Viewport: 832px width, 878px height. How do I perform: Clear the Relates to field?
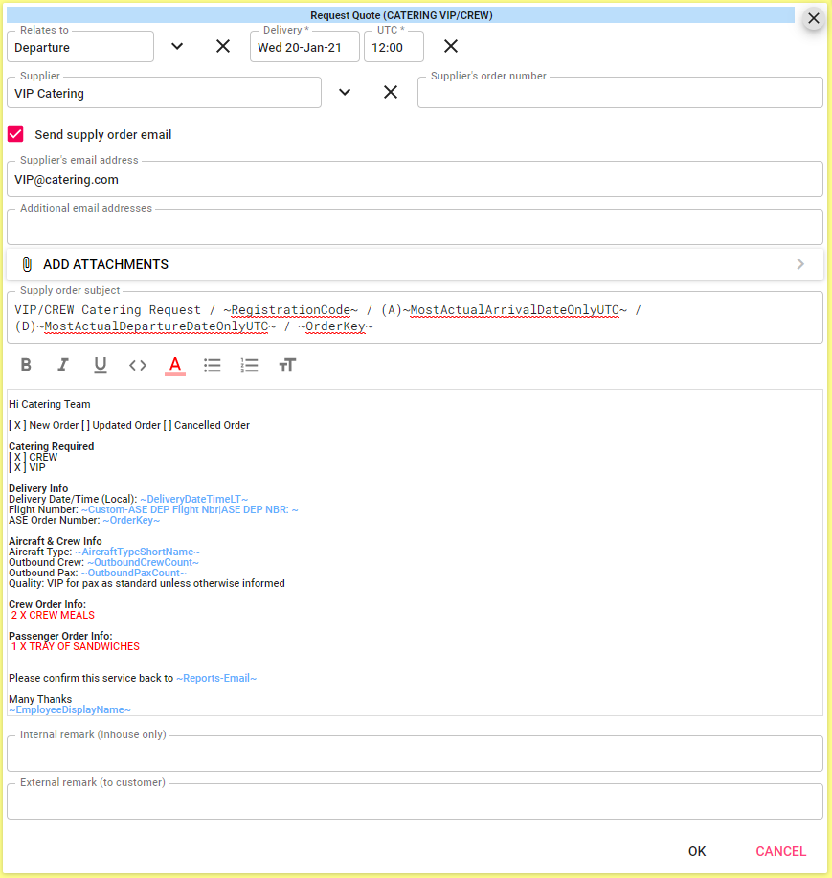[x=223, y=47]
